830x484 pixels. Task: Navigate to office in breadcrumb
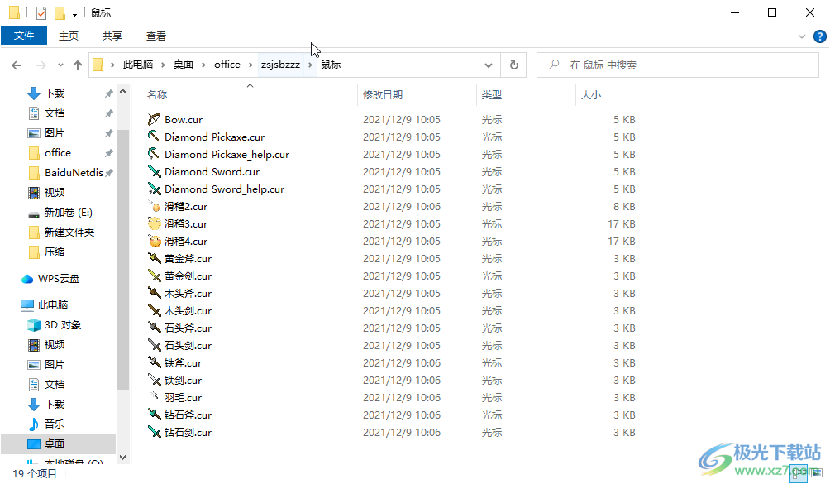(227, 65)
